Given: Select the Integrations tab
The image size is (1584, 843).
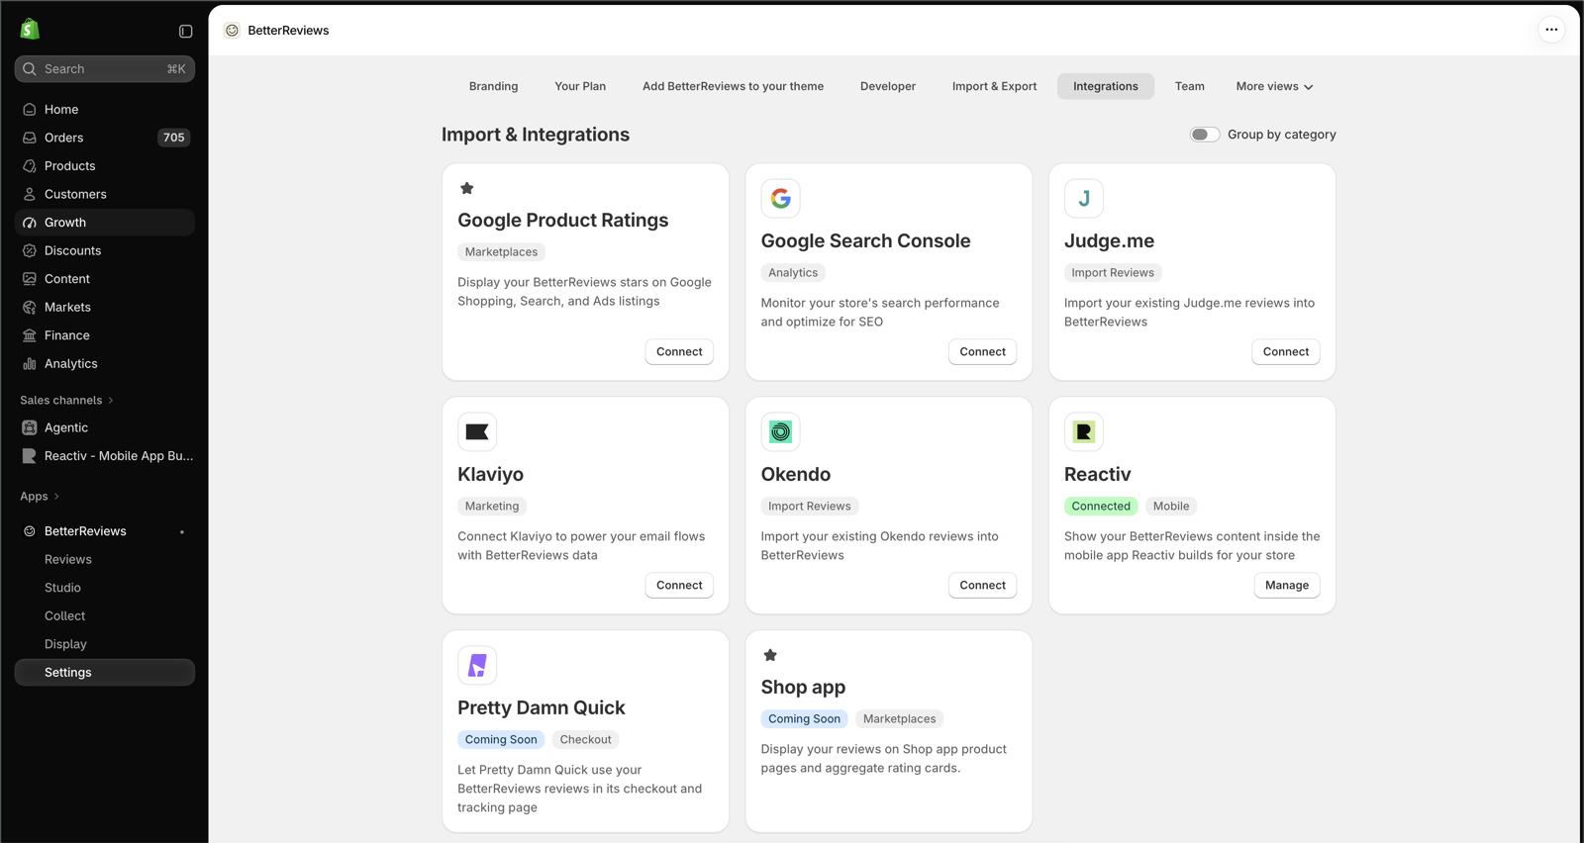Looking at the screenshot, I should (1105, 86).
